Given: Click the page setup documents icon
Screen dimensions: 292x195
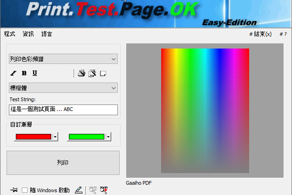Looking at the screenshot, I should point(92,73).
